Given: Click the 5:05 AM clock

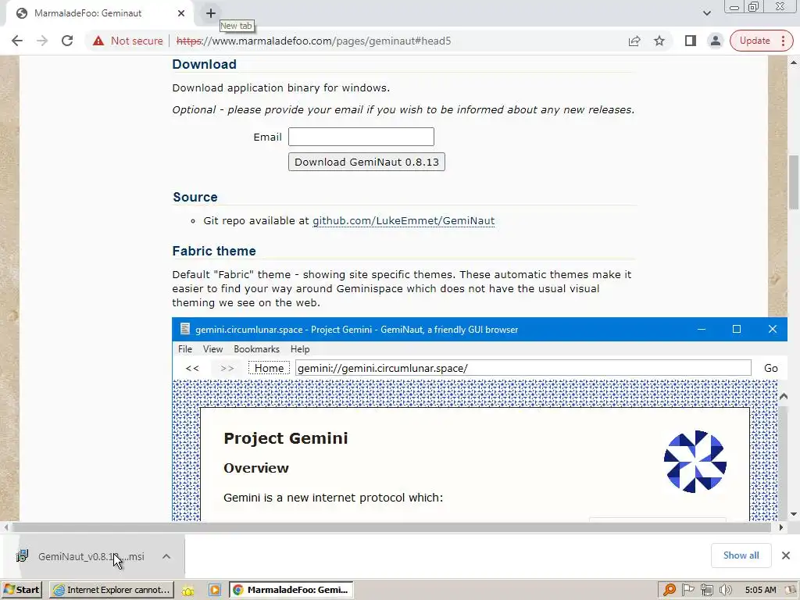Looking at the screenshot, I should [760, 590].
